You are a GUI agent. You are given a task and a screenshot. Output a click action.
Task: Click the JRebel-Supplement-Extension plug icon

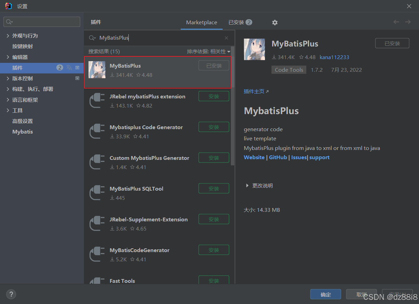(x=97, y=224)
